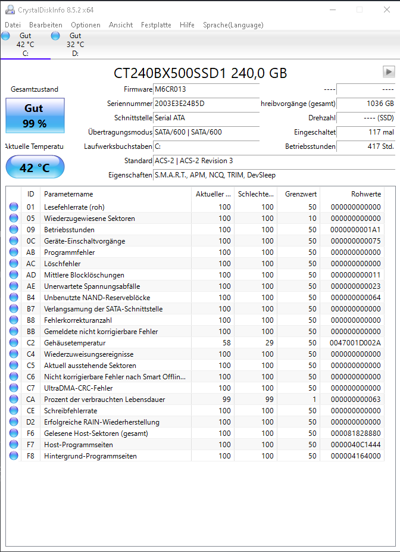
Task: Click the Seriennummer field 2003E3E24B5D
Action: pos(206,104)
